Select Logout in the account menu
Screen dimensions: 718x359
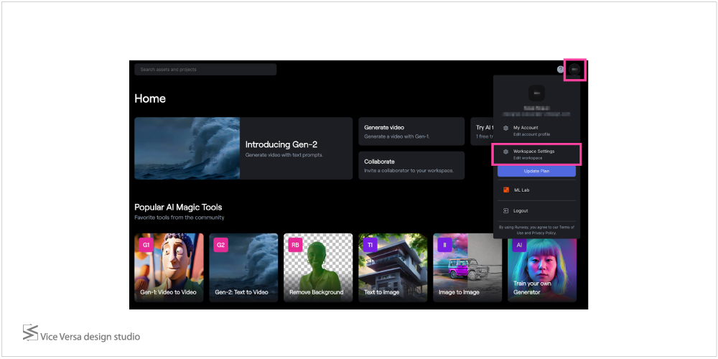[521, 211]
